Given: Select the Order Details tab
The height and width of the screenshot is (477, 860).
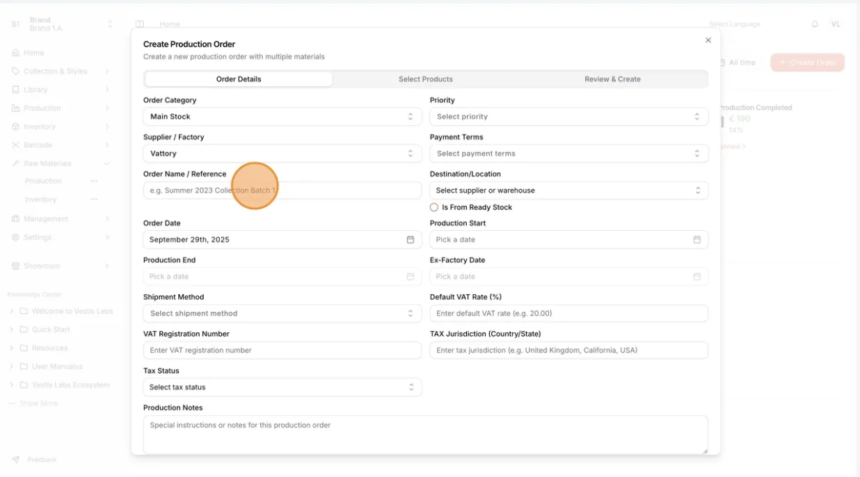Looking at the screenshot, I should [x=239, y=79].
